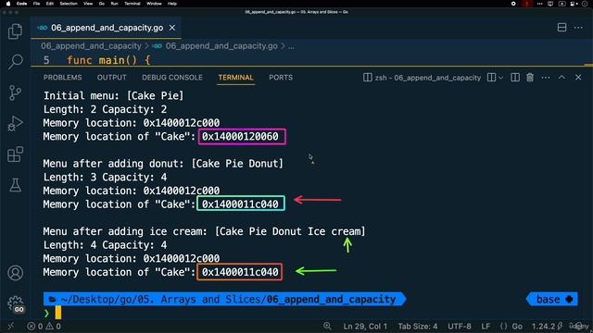Open the Help menu
The width and height of the screenshot is (593, 333).
(x=172, y=4)
